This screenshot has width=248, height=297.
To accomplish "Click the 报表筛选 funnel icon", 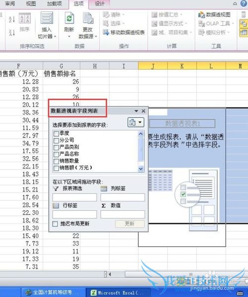I will [56, 189].
